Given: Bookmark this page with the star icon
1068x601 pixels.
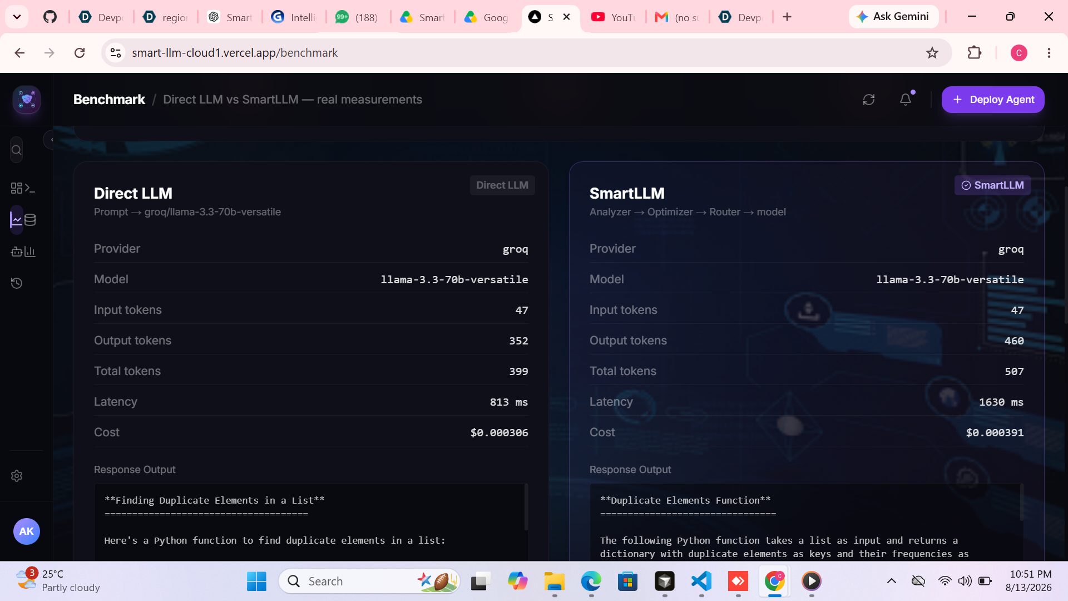Looking at the screenshot, I should coord(932,53).
